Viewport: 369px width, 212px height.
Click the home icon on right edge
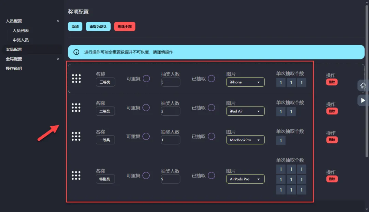[363, 85]
